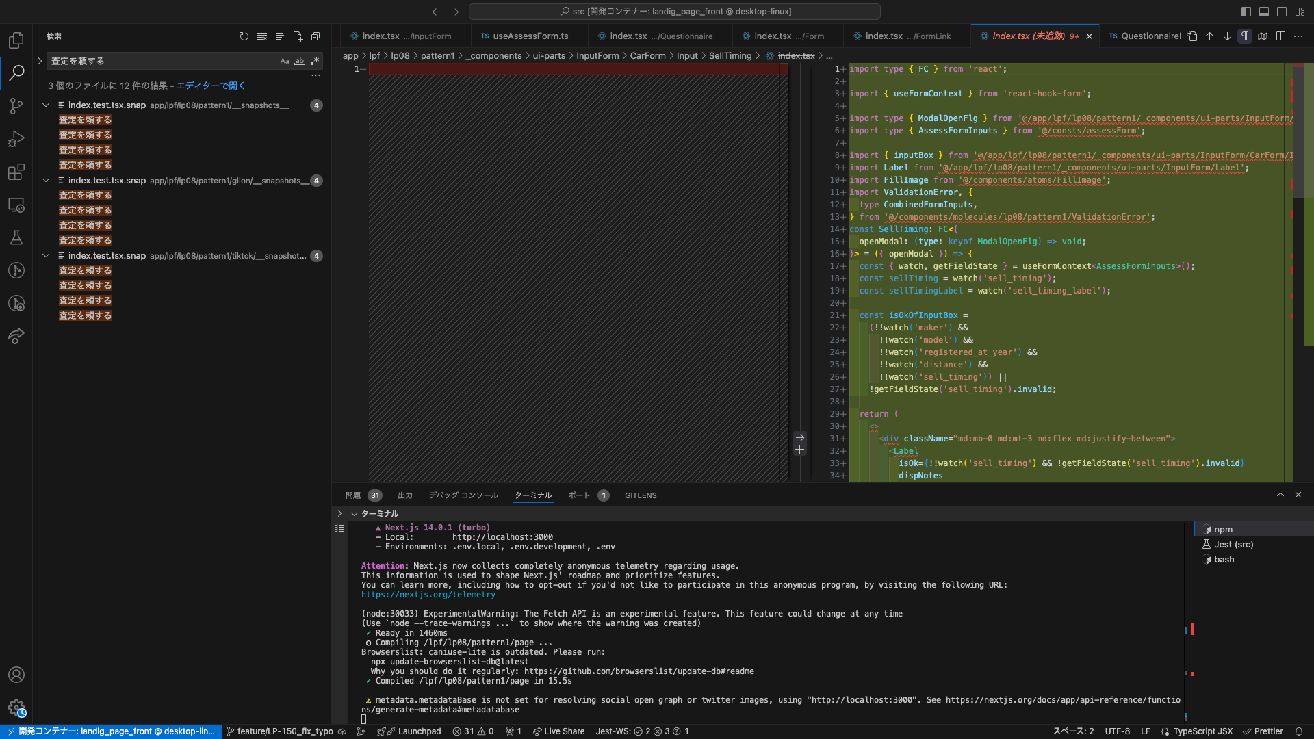The width and height of the screenshot is (1314, 739).
Task: Open the デバッグ コンソール panel tab
Action: click(x=463, y=495)
